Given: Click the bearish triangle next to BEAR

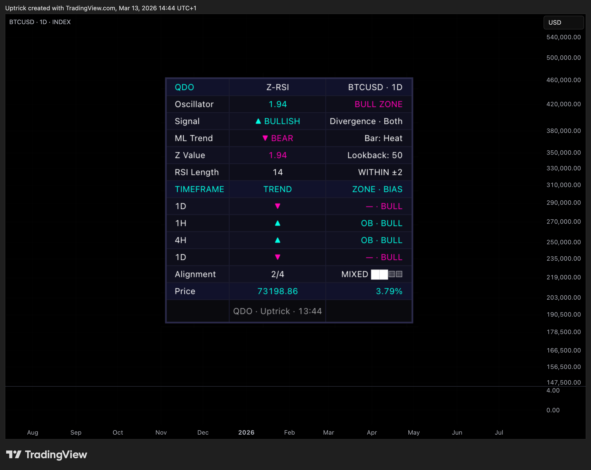Looking at the screenshot, I should coord(265,138).
